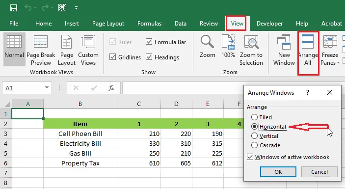The width and height of the screenshot is (345, 189).
Task: Click the Undo arrow icon
Action: click(28, 8)
